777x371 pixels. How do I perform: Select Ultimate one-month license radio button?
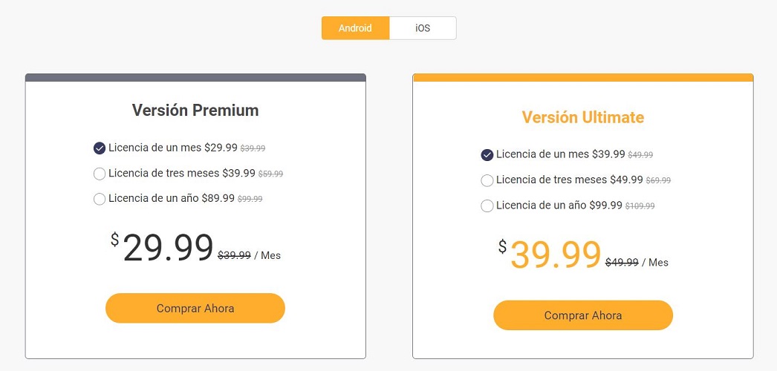tap(487, 155)
